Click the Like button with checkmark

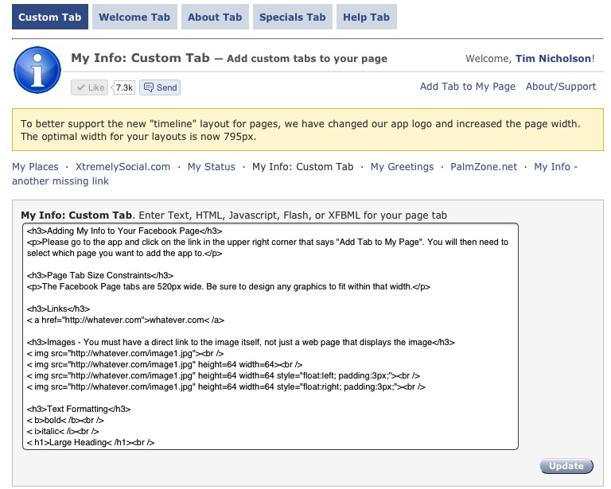click(x=90, y=87)
